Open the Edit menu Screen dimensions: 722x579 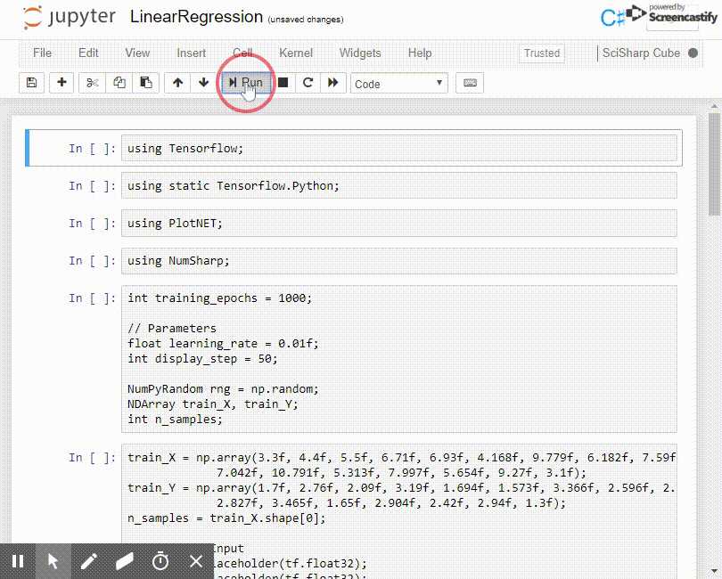point(88,53)
